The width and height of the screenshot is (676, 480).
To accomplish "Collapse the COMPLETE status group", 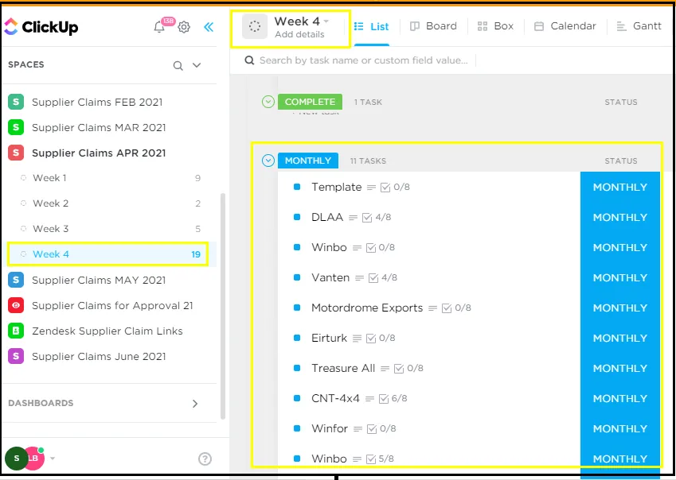I will point(268,102).
